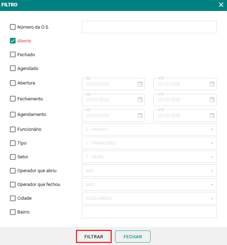Click the FILTRAR button
This screenshot has height=245, width=227.
[94, 237]
